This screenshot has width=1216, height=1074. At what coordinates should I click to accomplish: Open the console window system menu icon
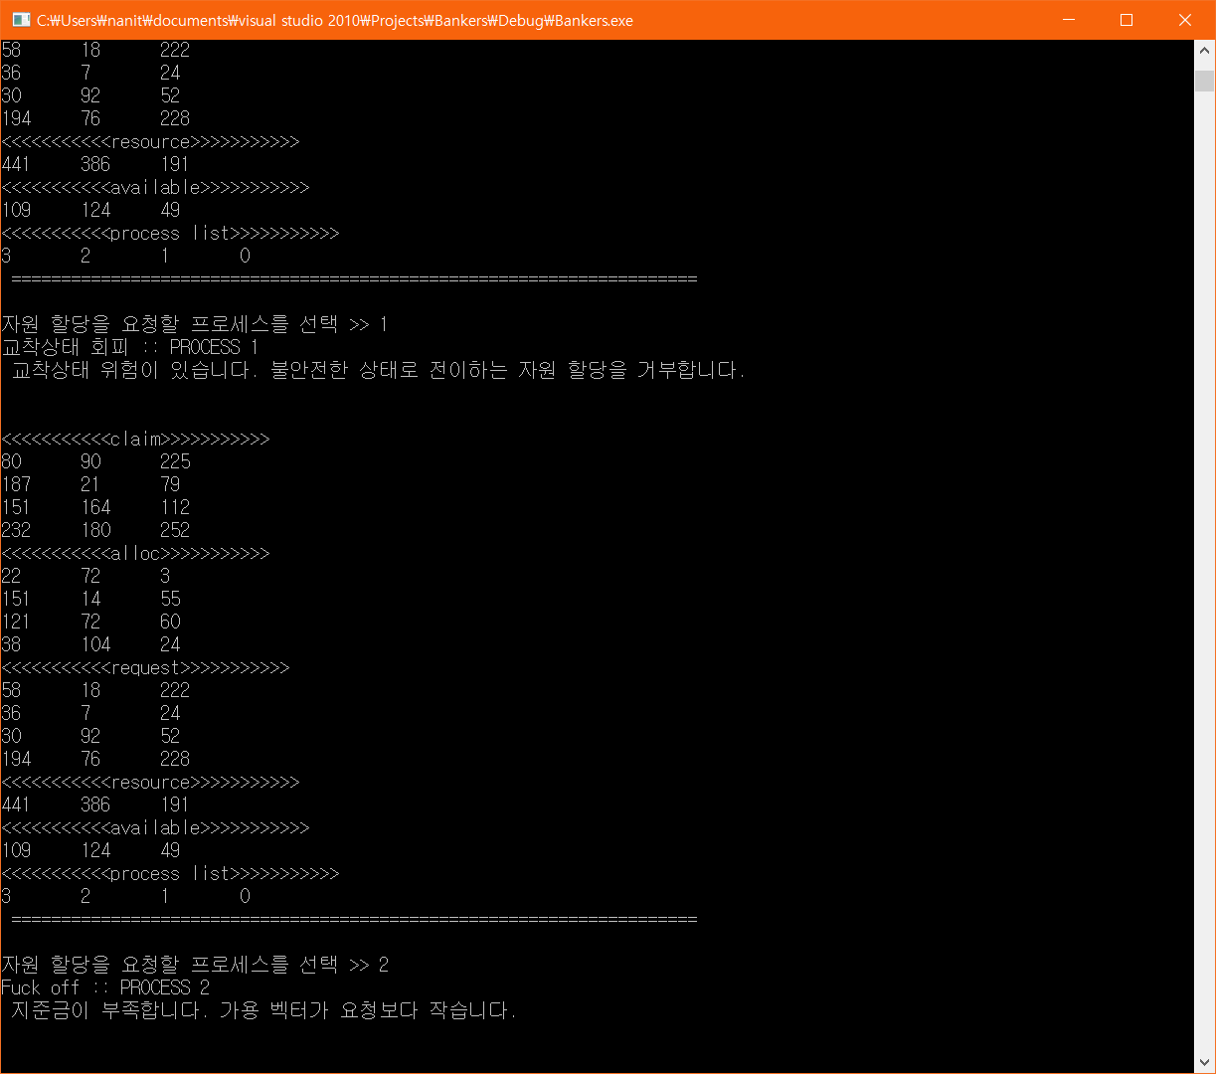[x=21, y=20]
